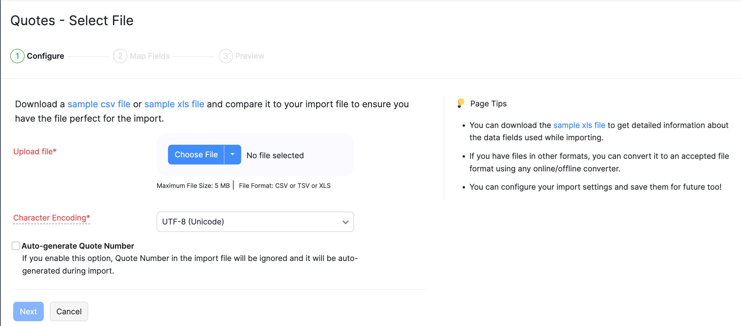Image resolution: width=741 pixels, height=326 pixels.
Task: Click the Upload file required field label
Action: pos(34,151)
